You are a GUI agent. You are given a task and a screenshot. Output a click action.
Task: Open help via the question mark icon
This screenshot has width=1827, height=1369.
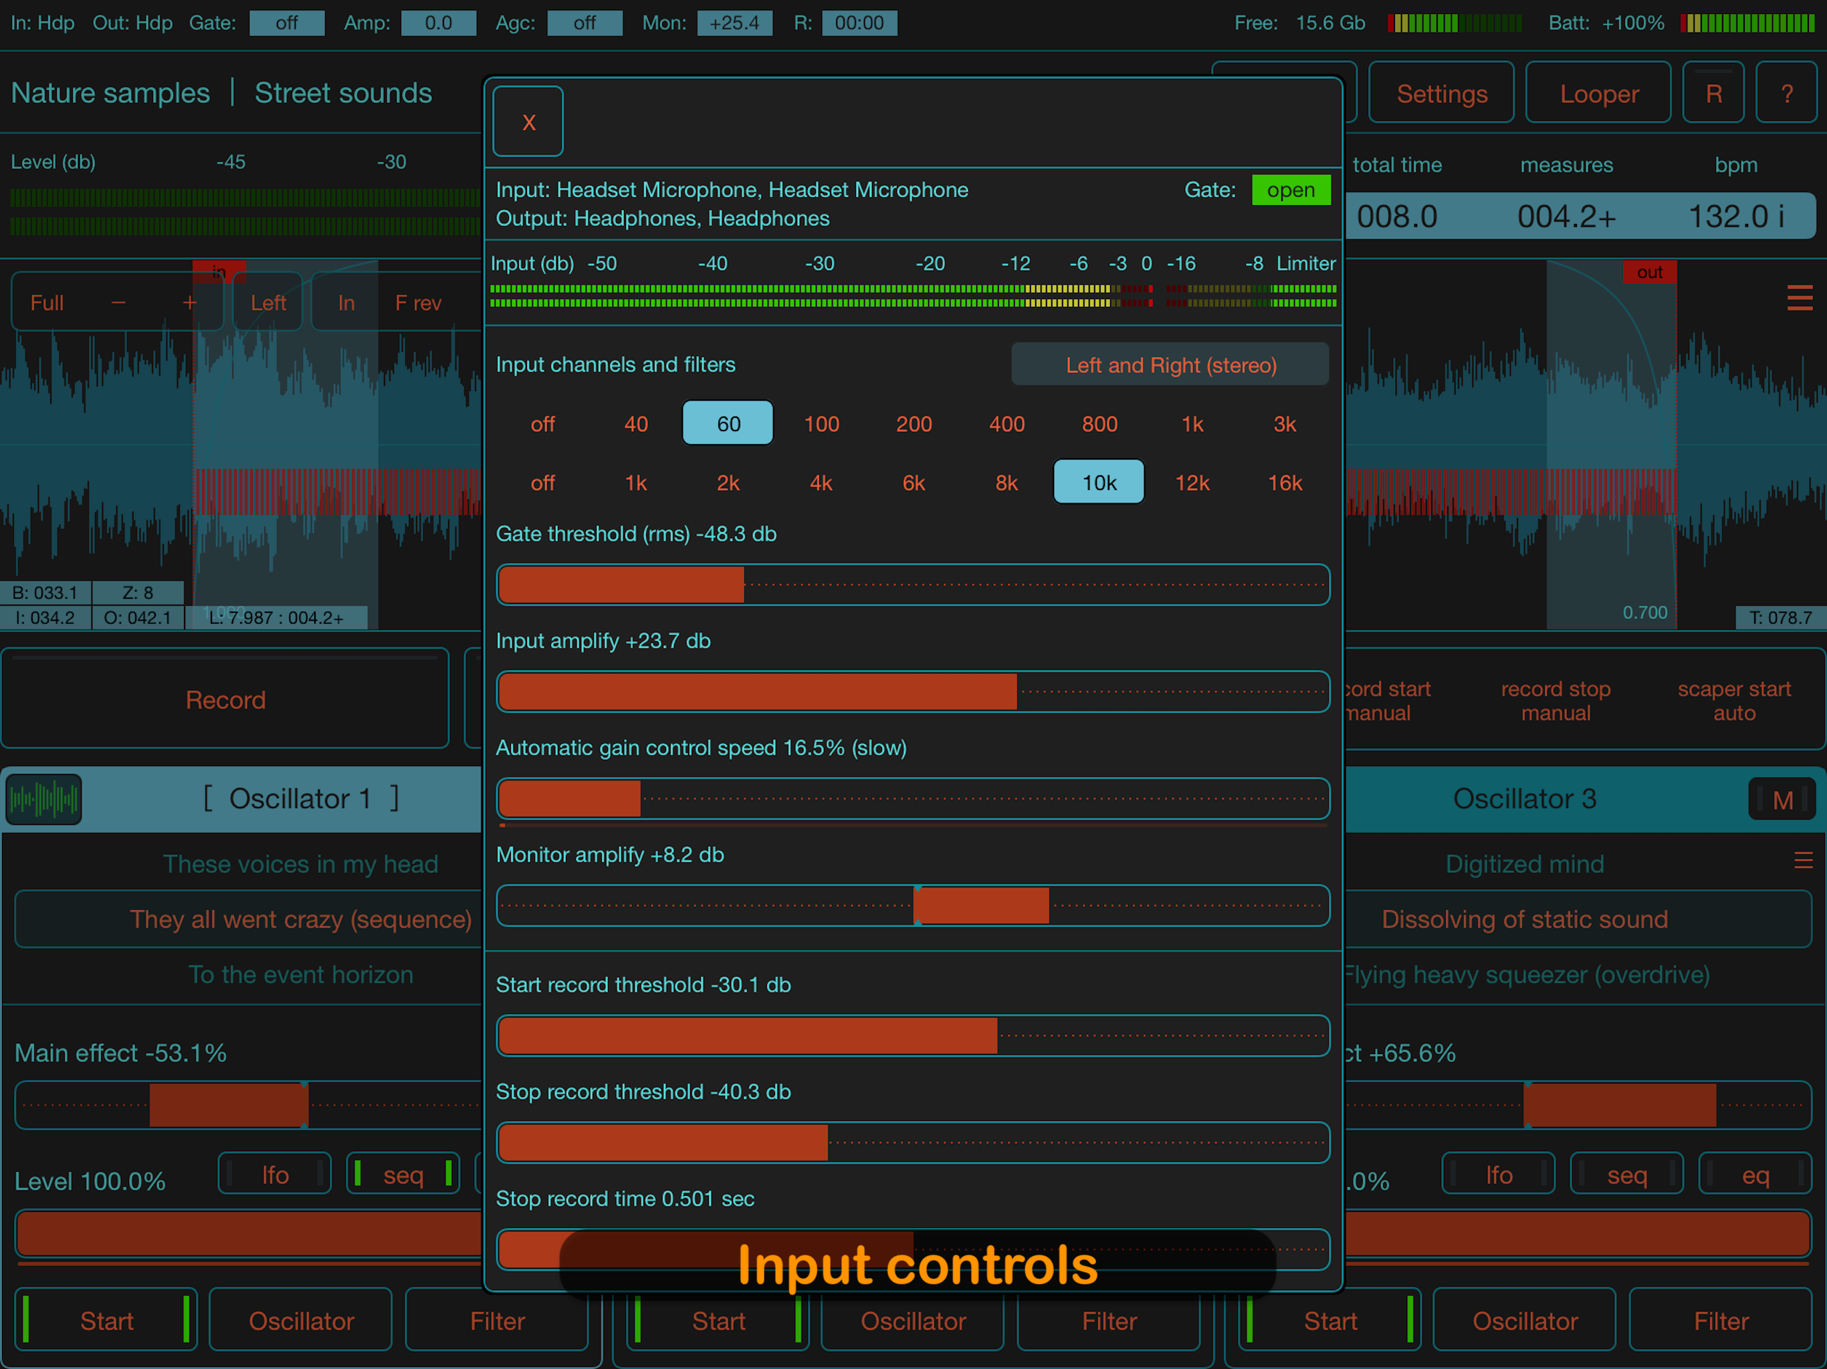click(1786, 92)
